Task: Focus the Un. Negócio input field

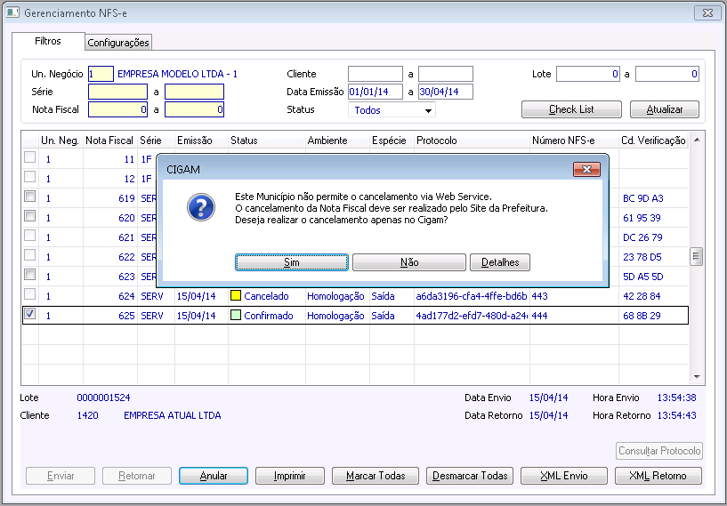Action: pyautogui.click(x=101, y=74)
